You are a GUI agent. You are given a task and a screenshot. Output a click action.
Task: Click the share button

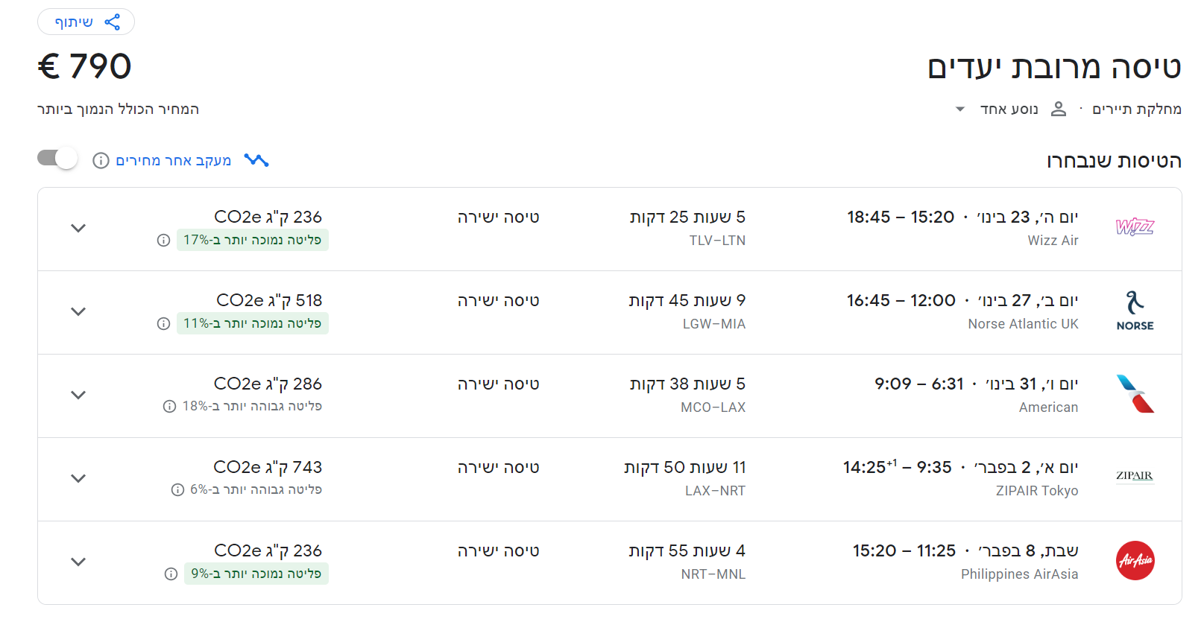pyautogui.click(x=86, y=22)
